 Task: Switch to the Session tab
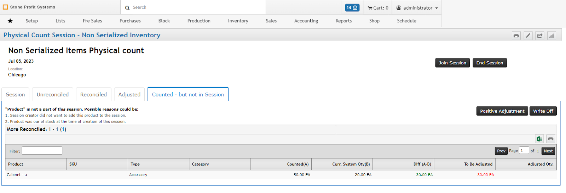point(16,94)
